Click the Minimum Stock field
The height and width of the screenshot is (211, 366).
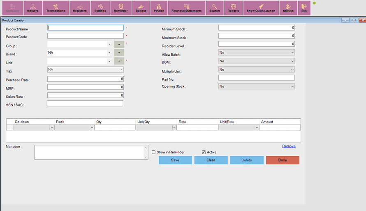(257, 28)
